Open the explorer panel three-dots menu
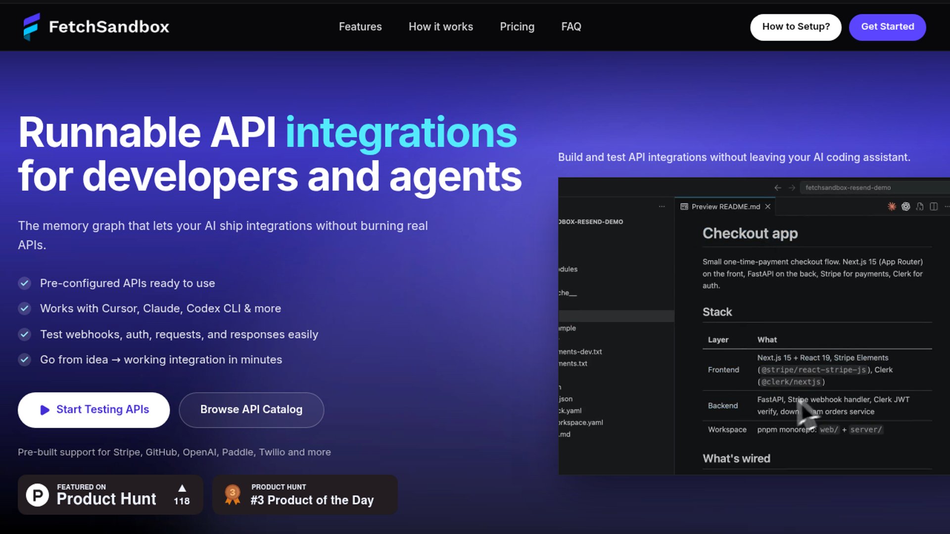This screenshot has height=534, width=950. [x=662, y=207]
